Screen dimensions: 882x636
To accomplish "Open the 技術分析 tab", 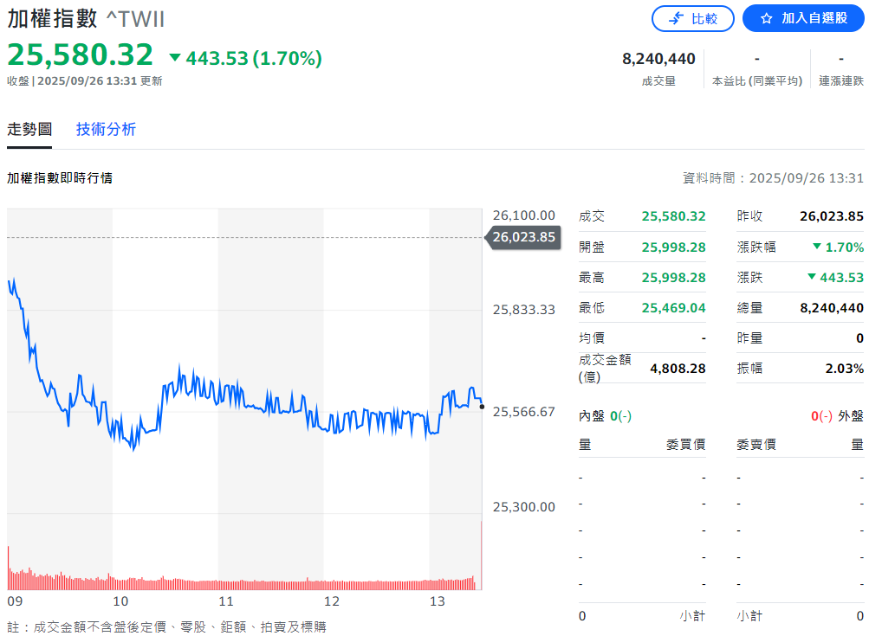I will tap(106, 129).
